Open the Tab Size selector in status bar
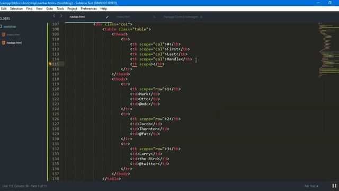 311,186
